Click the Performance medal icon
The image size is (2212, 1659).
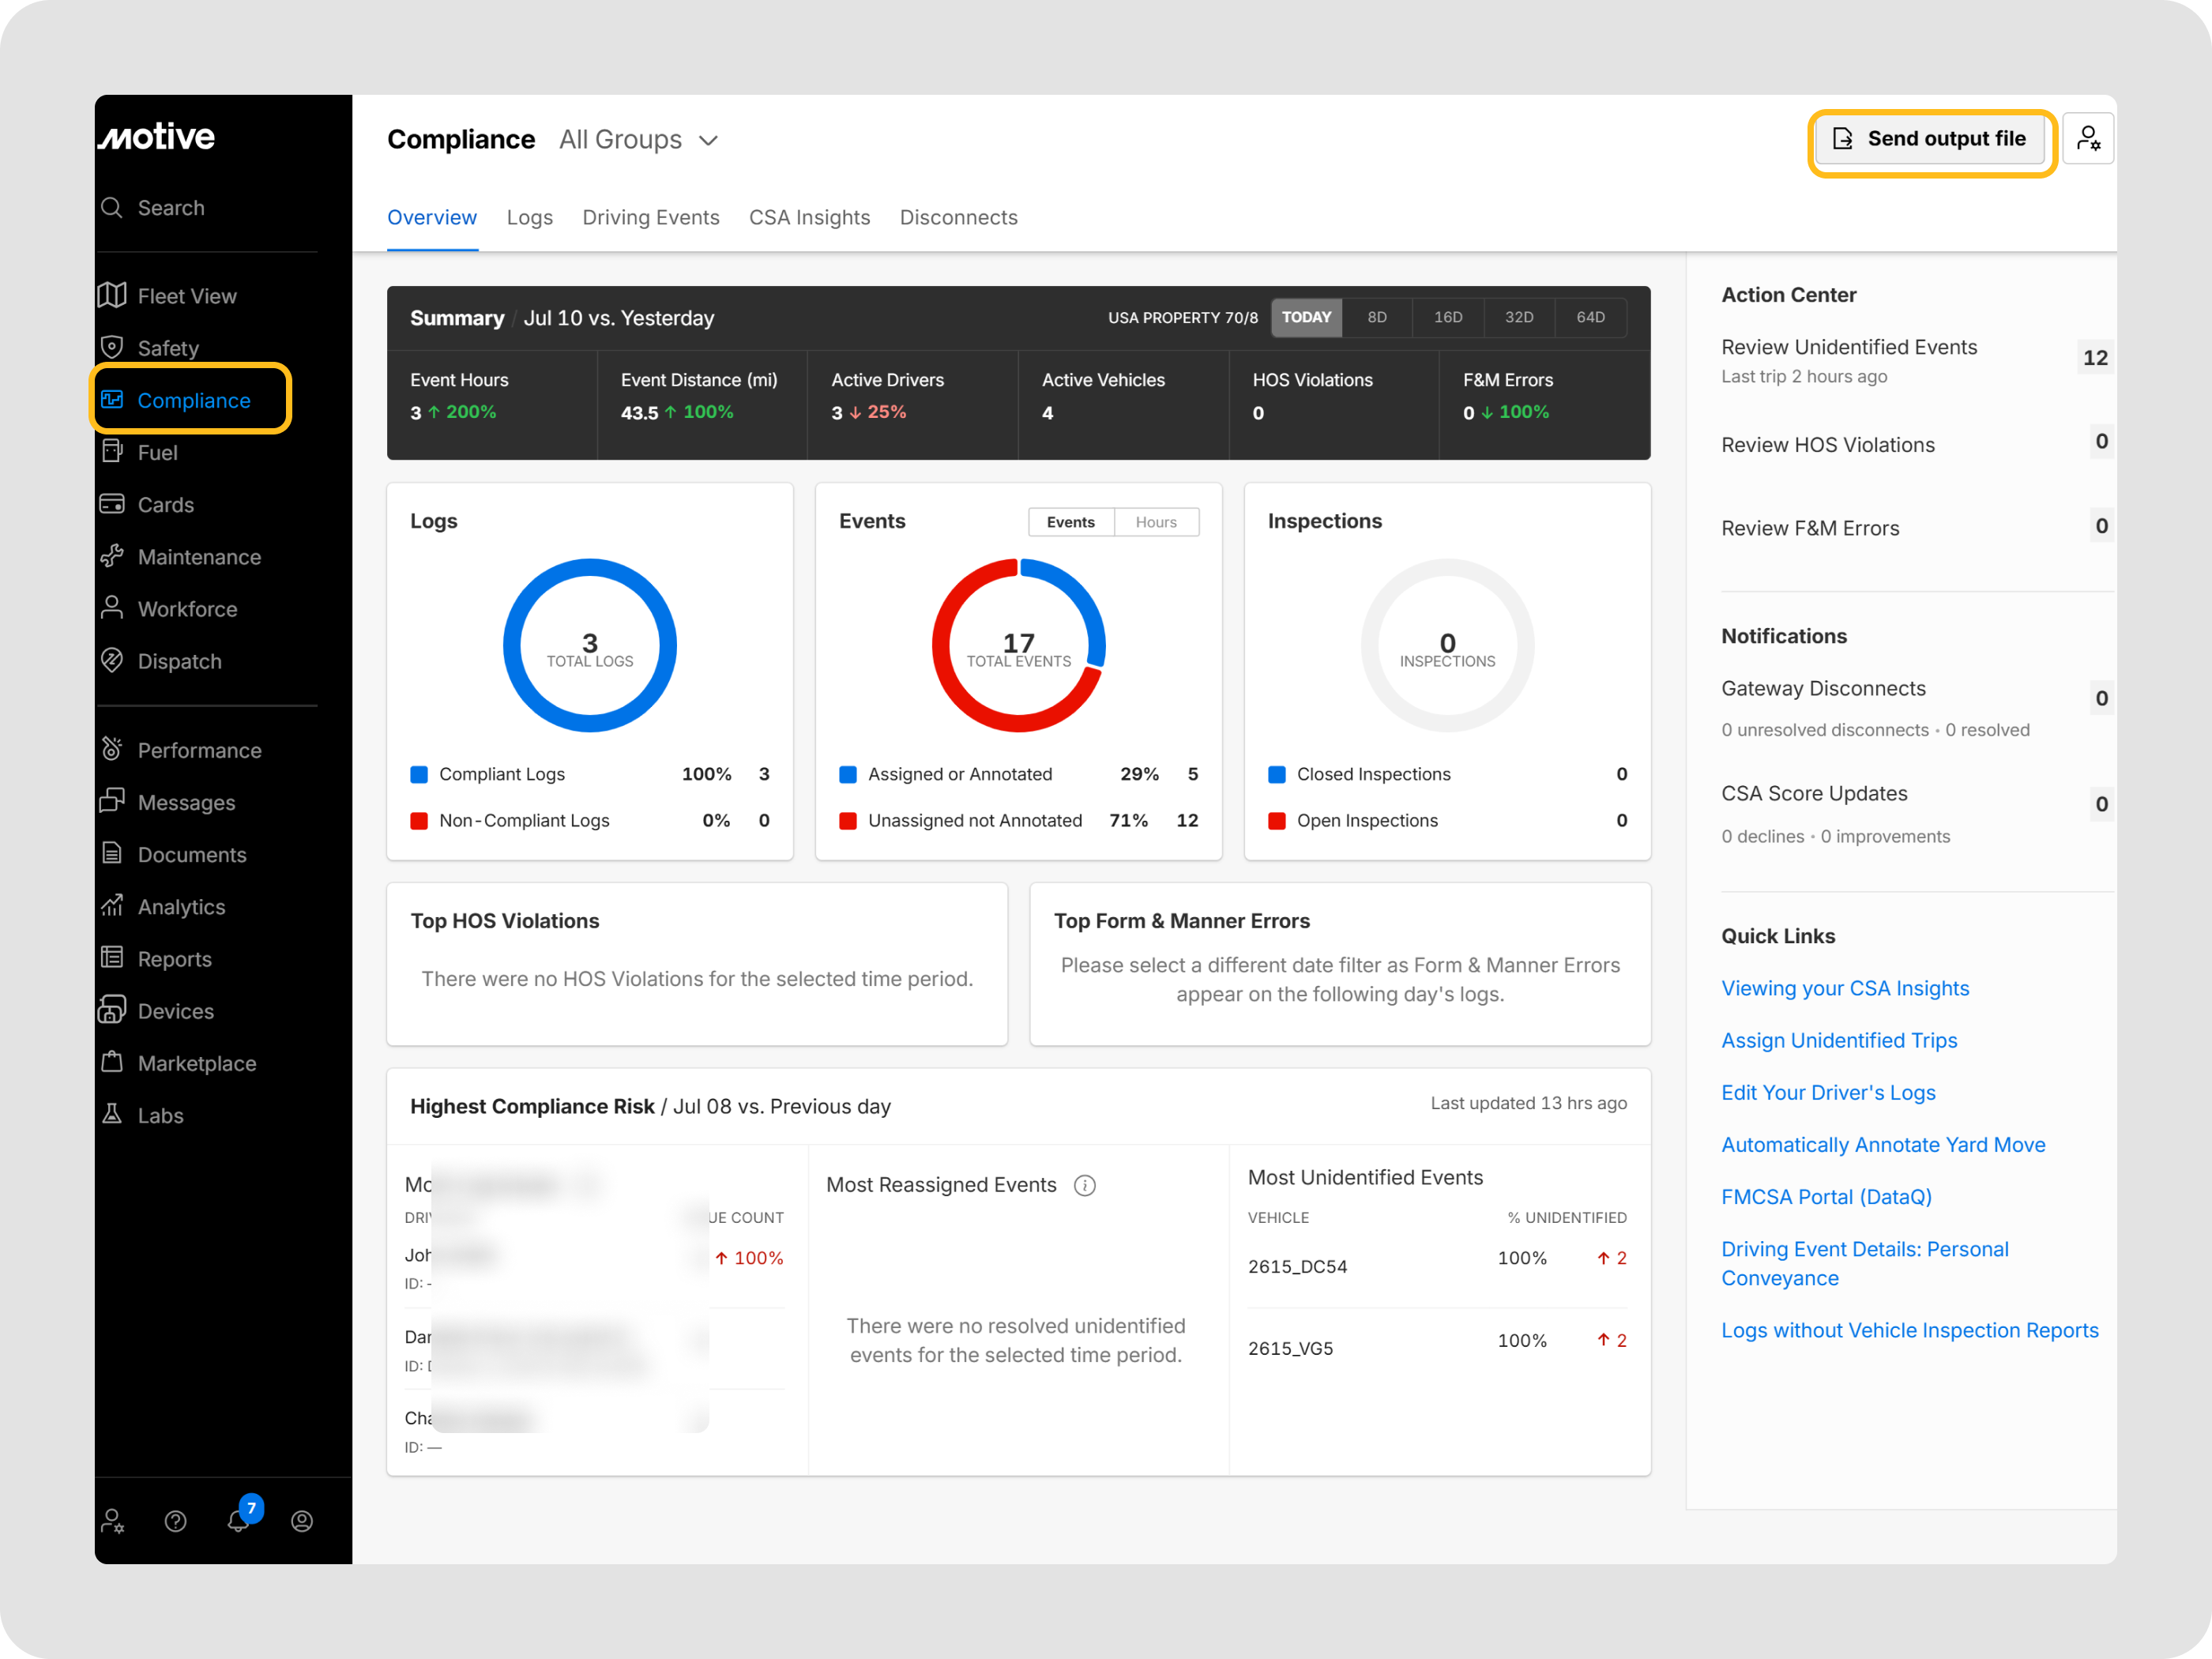coord(112,749)
